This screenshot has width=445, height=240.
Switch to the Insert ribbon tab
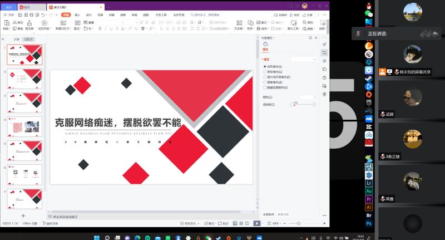click(x=77, y=15)
